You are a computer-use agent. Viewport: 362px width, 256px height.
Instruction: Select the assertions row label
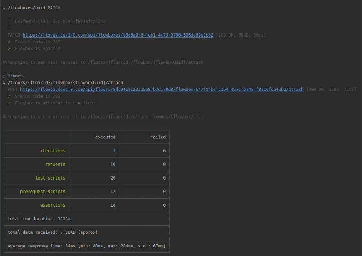coord(52,205)
